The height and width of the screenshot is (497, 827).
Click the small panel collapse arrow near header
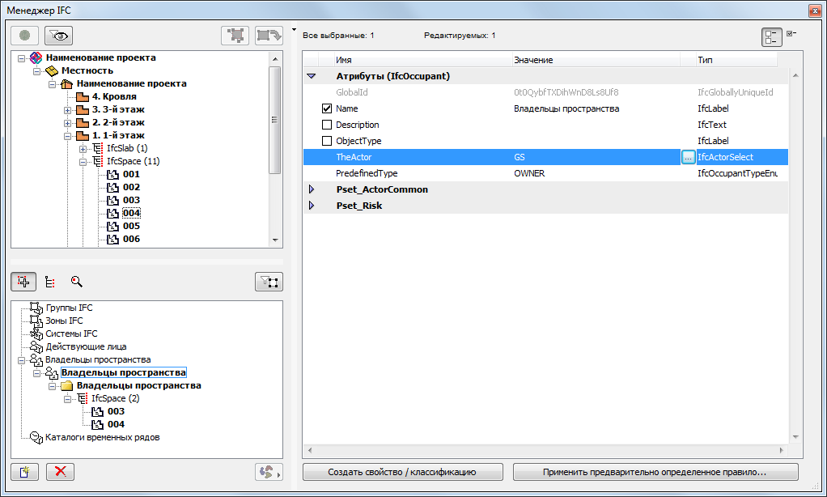(x=295, y=30)
